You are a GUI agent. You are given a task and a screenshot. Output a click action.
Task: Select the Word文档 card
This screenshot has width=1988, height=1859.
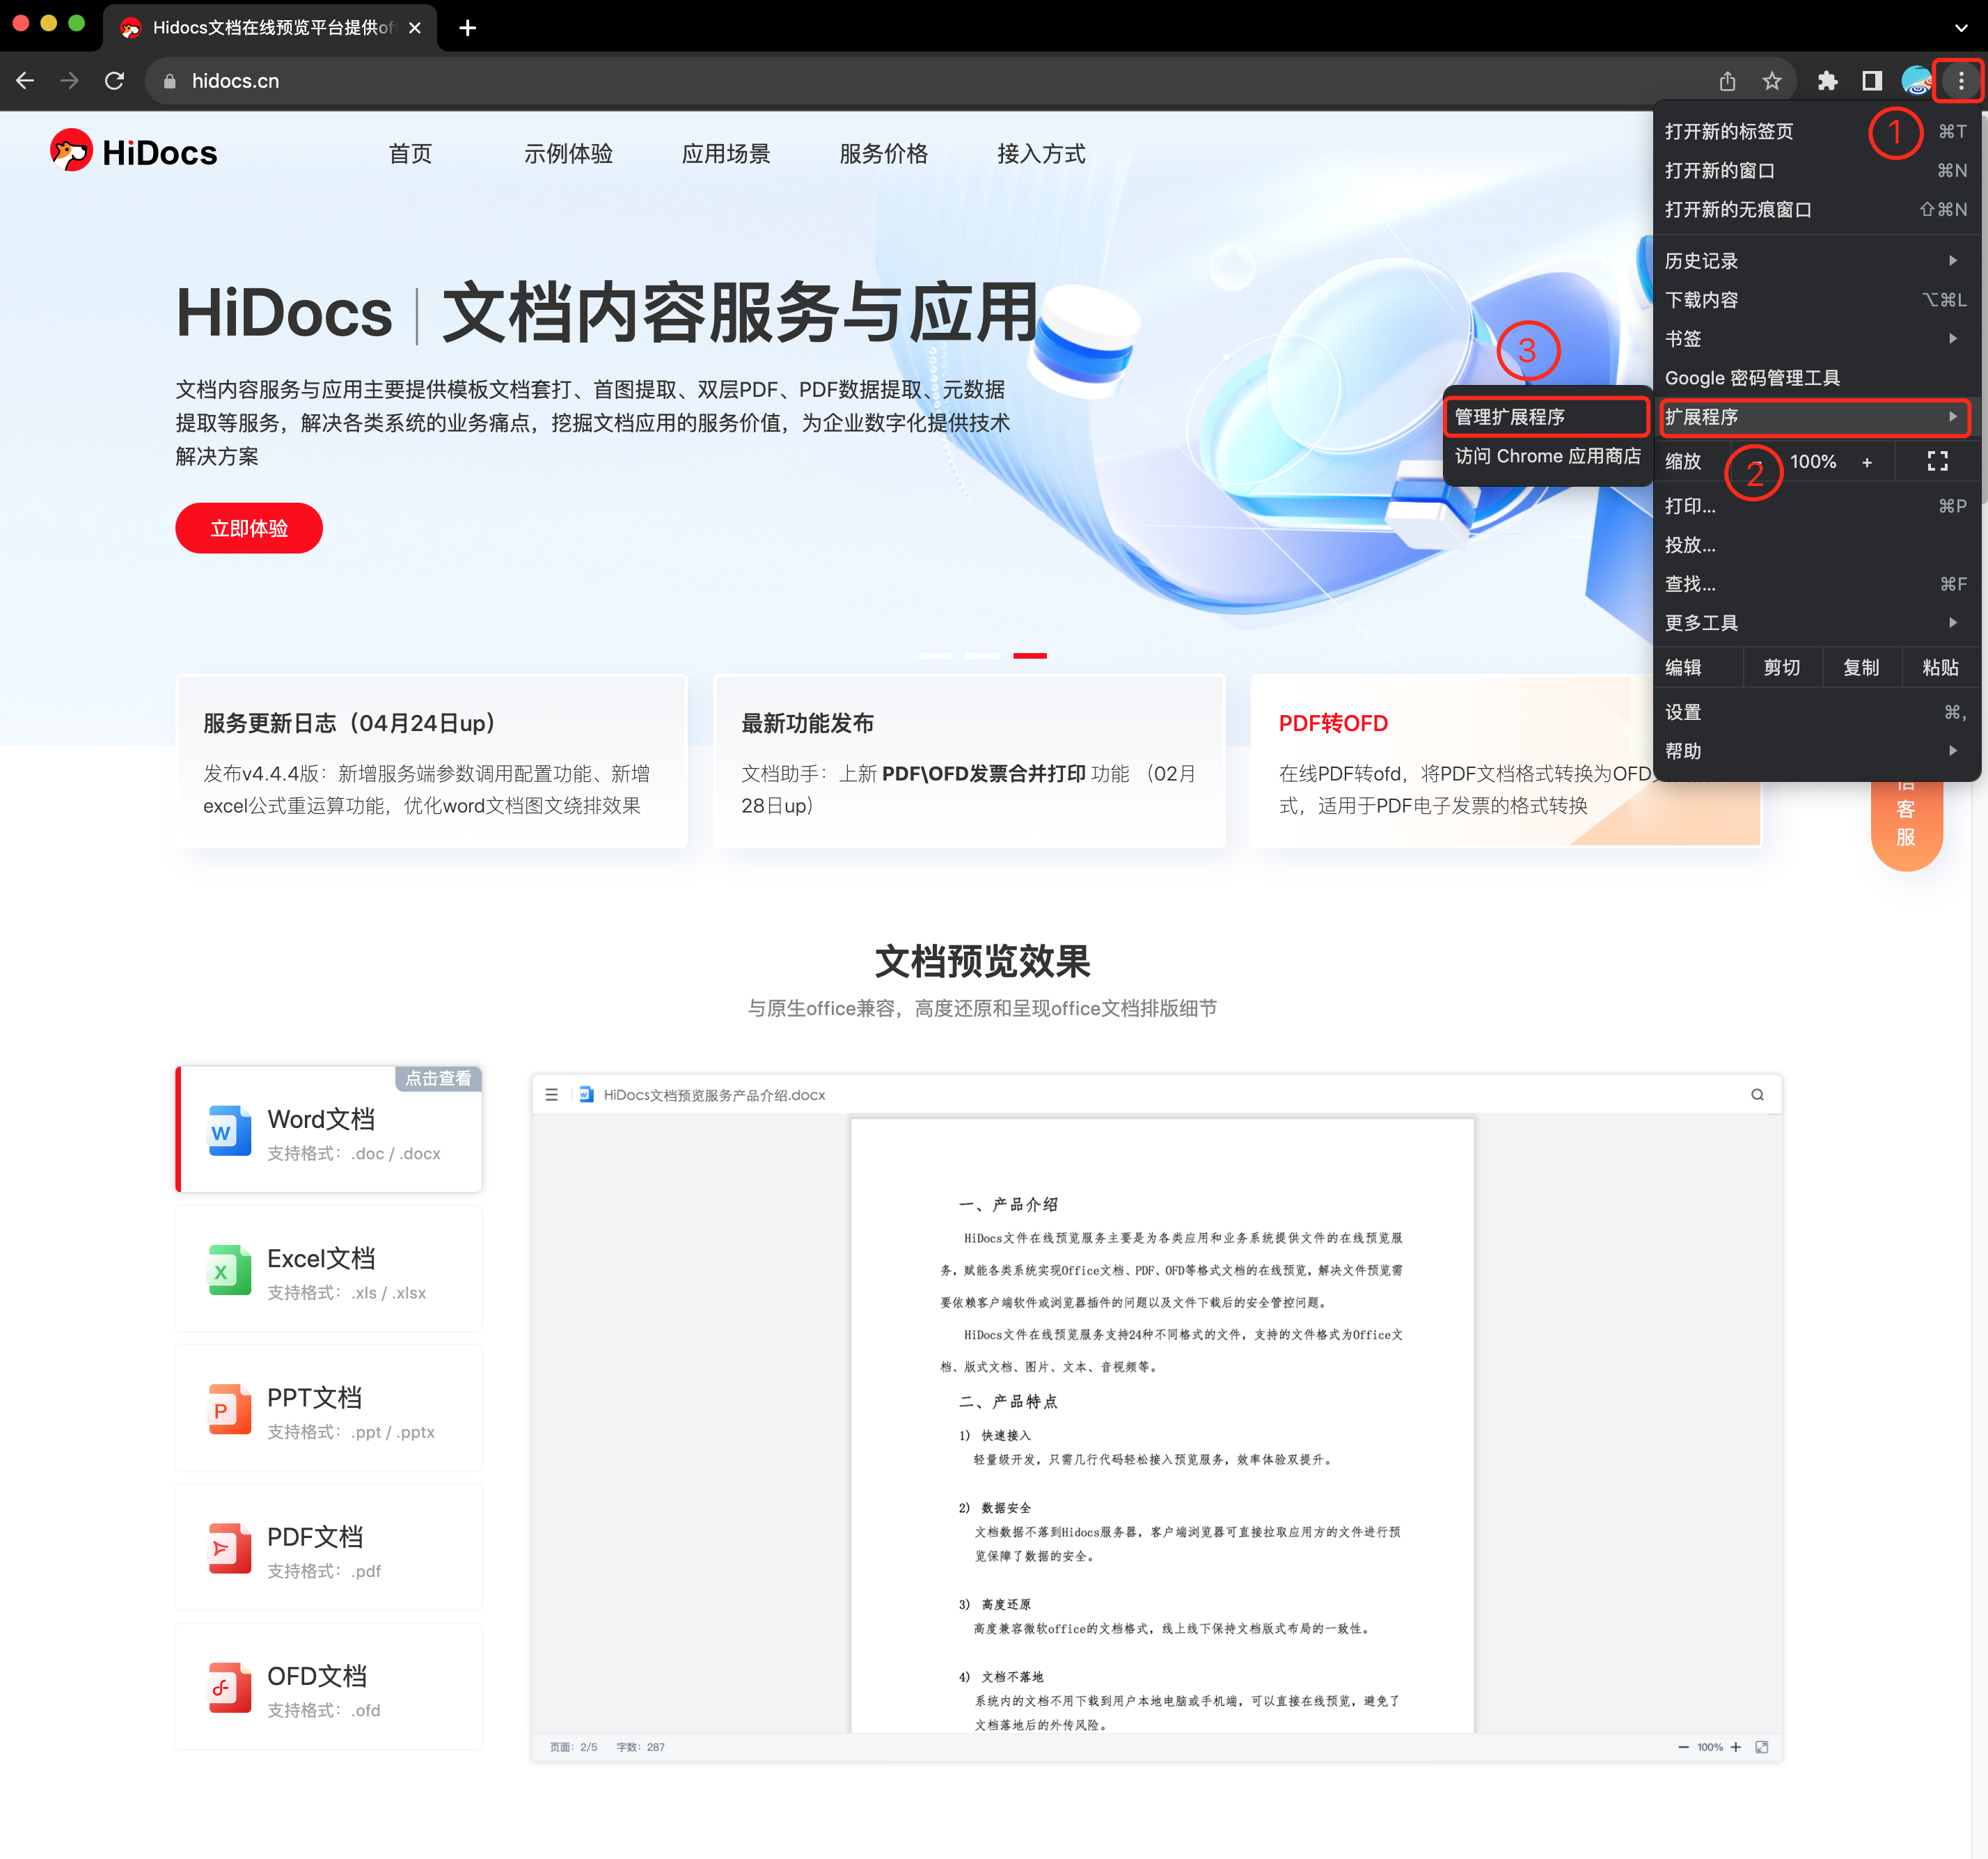[329, 1130]
